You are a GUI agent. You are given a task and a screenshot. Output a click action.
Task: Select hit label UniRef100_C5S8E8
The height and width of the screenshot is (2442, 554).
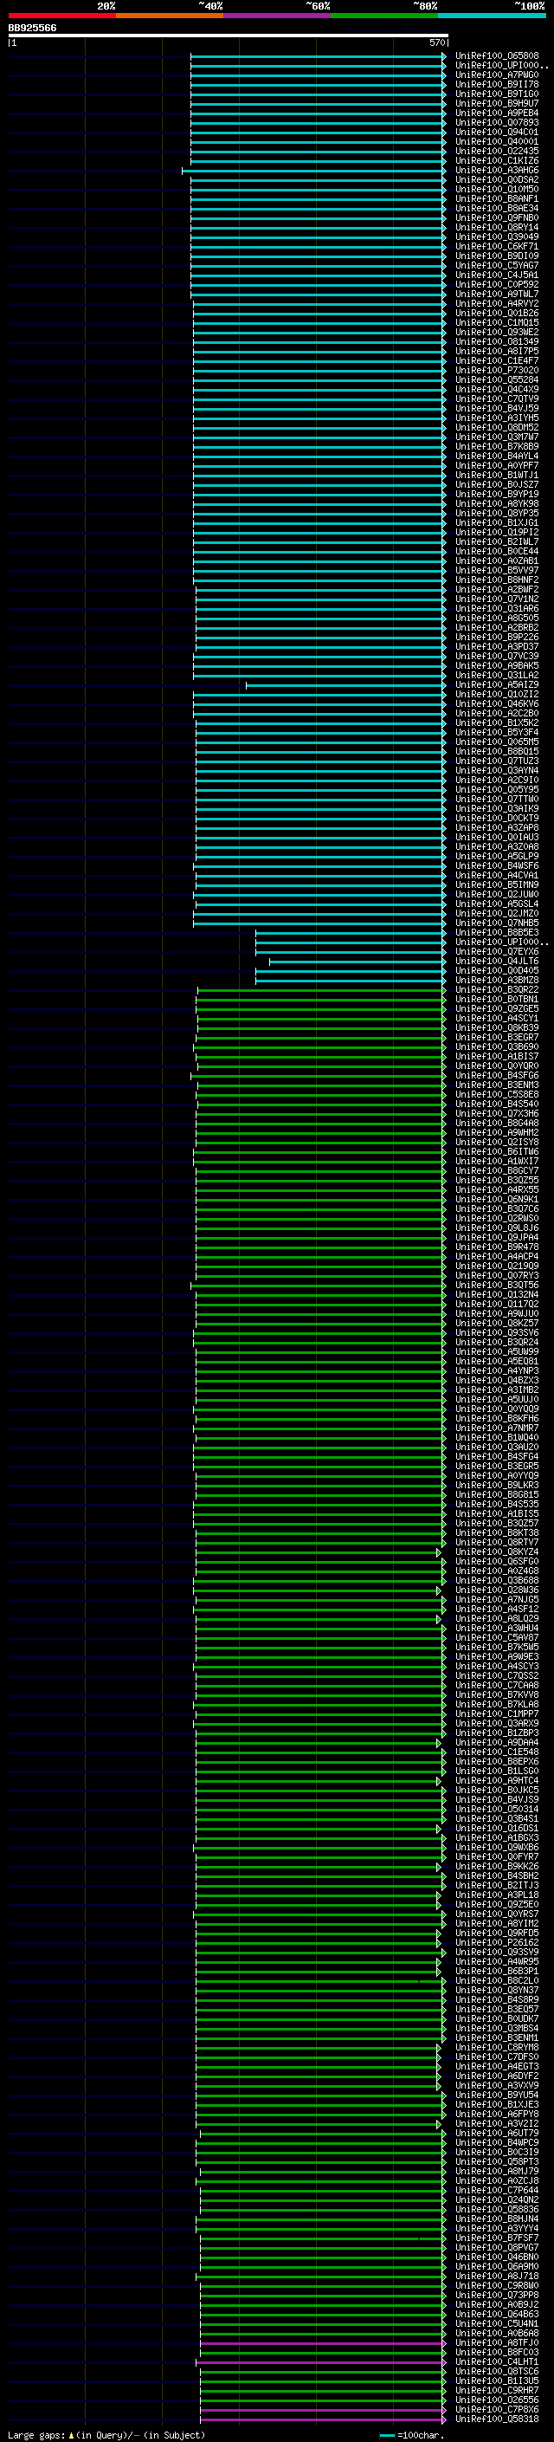point(497,1095)
